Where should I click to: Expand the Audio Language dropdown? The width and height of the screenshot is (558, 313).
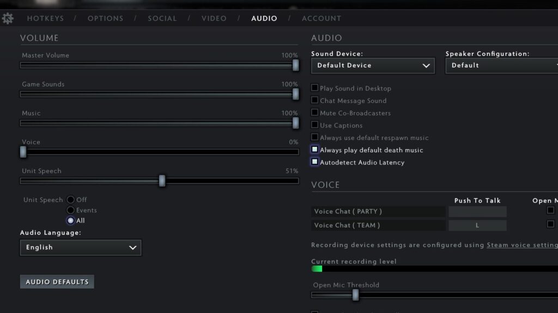[81, 247]
